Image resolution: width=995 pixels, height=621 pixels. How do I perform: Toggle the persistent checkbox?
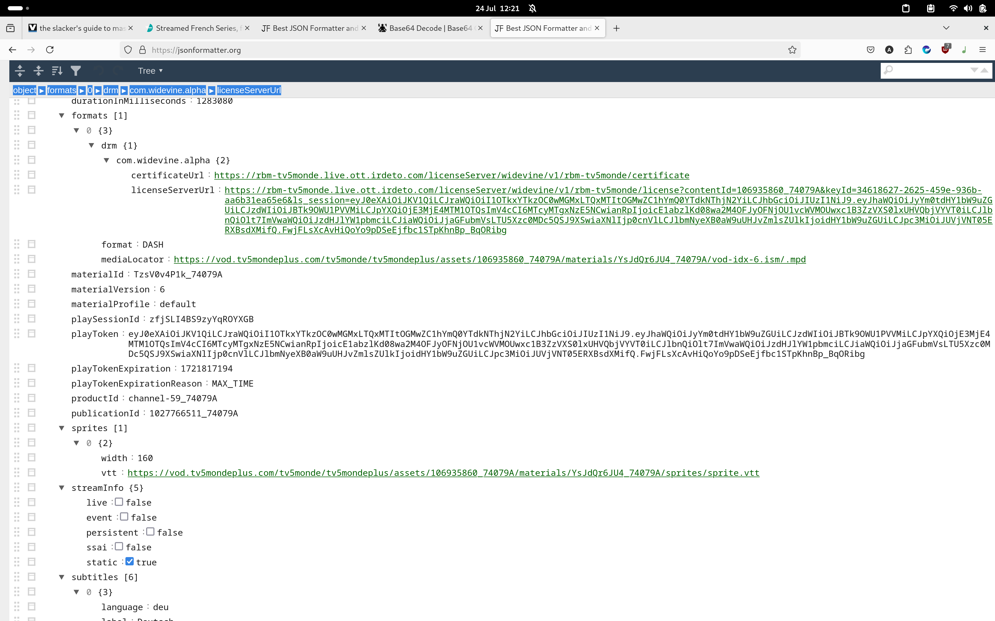pos(150,532)
